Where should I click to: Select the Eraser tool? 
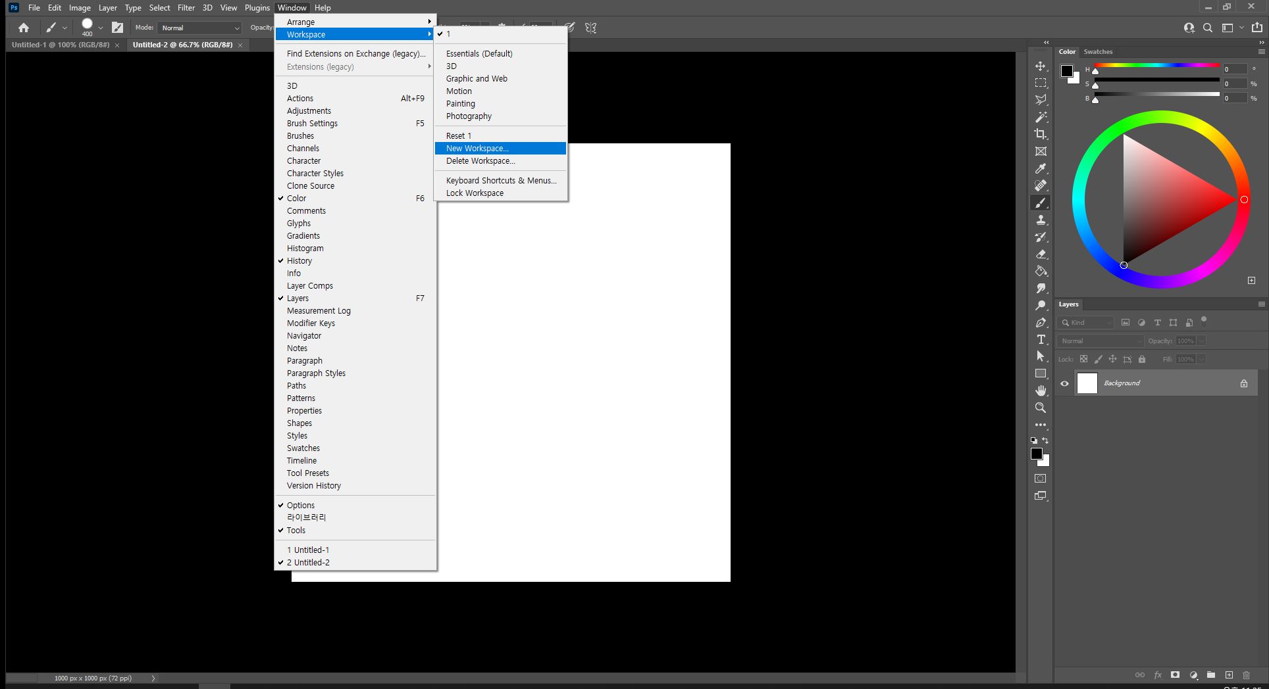click(x=1041, y=254)
